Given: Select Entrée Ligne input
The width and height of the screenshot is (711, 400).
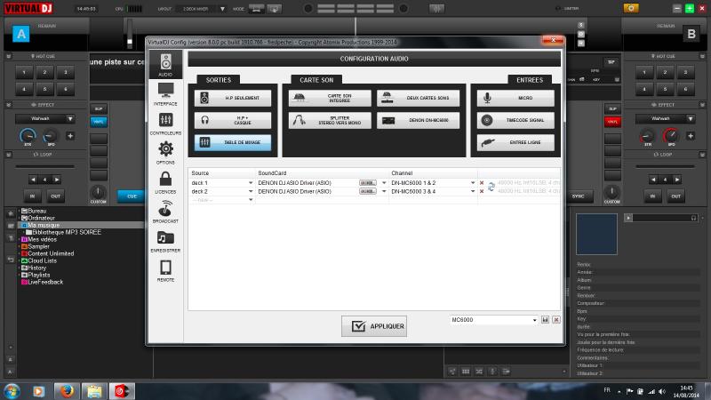Looking at the screenshot, I should (x=515, y=142).
